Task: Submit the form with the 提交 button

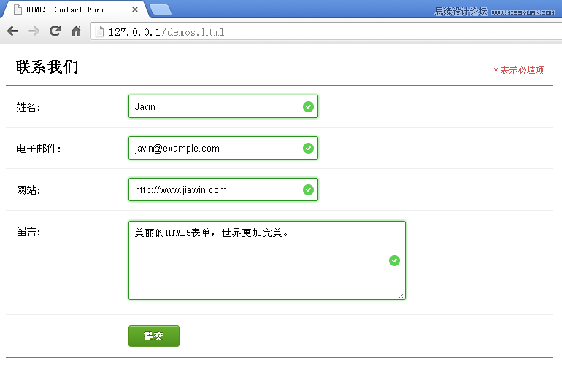Action: (154, 336)
